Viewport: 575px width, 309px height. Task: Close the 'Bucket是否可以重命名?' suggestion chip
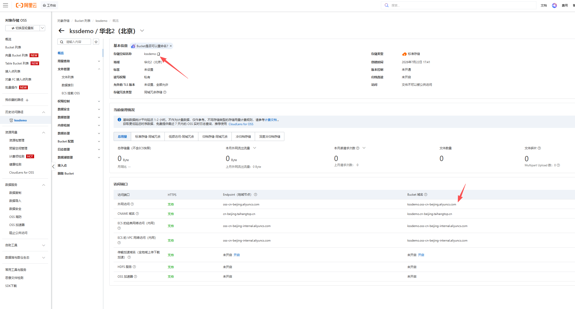pyautogui.click(x=171, y=46)
